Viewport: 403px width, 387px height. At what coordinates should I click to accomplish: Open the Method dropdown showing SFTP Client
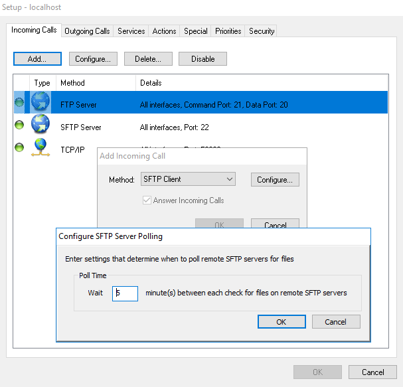pos(189,179)
